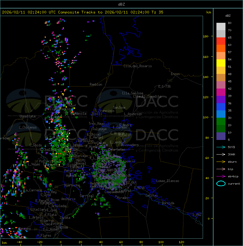Pick the light blue 30–35 dBZ swatch

[x=221, y=114]
